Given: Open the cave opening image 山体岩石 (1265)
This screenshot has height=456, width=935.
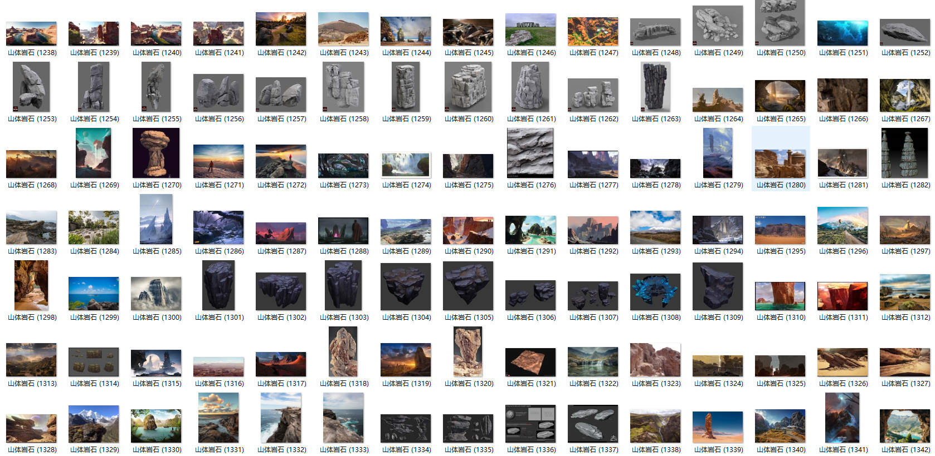Looking at the screenshot, I should pyautogui.click(x=780, y=96).
